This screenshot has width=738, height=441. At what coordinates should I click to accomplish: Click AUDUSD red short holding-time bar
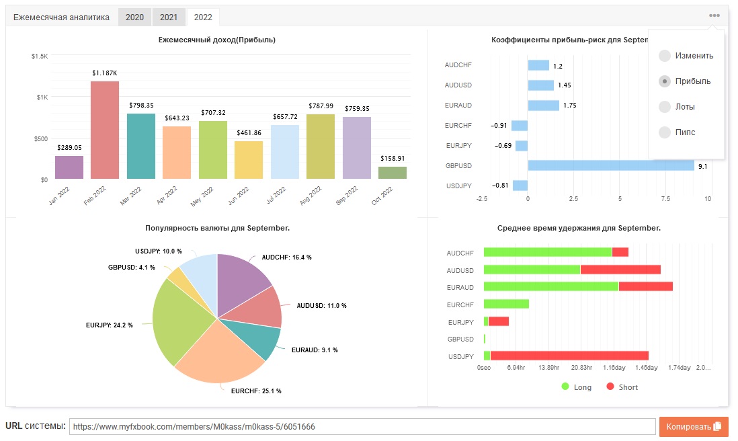pos(620,270)
